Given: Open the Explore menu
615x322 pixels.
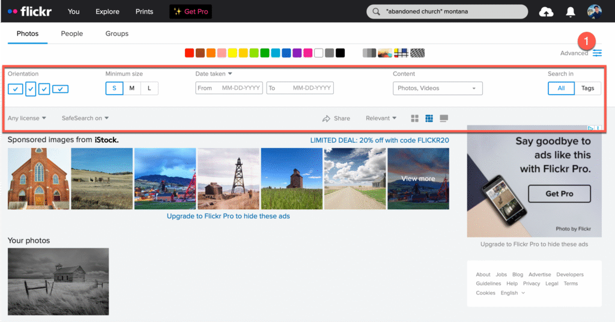Looking at the screenshot, I should click(108, 11).
